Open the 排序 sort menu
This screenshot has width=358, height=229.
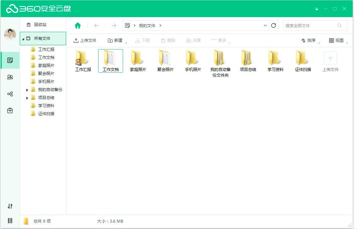click(x=308, y=40)
